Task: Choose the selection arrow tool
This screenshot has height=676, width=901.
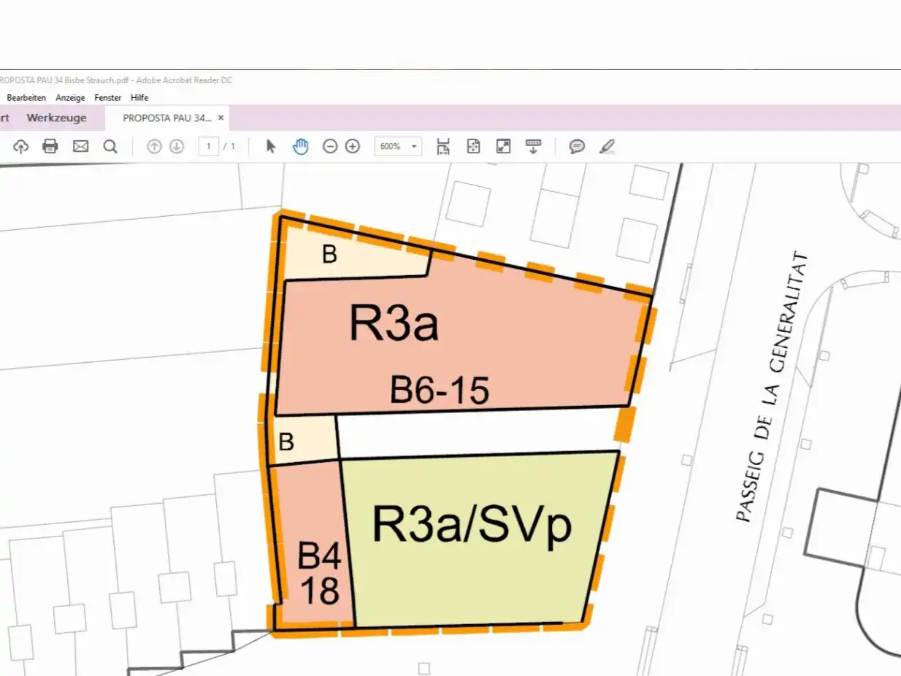Action: click(271, 147)
